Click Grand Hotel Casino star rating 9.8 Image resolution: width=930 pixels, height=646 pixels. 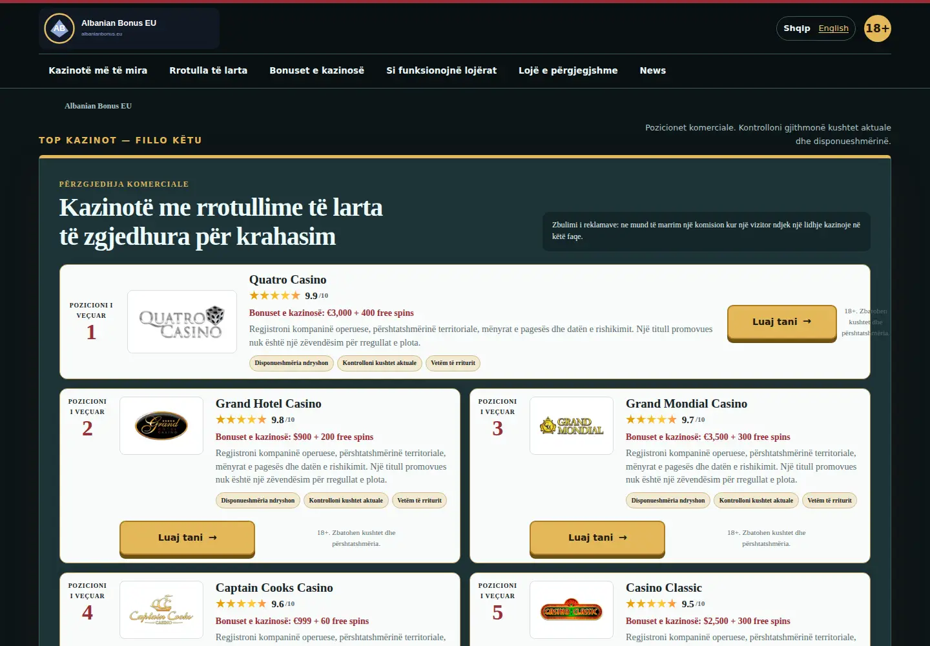[x=255, y=420]
